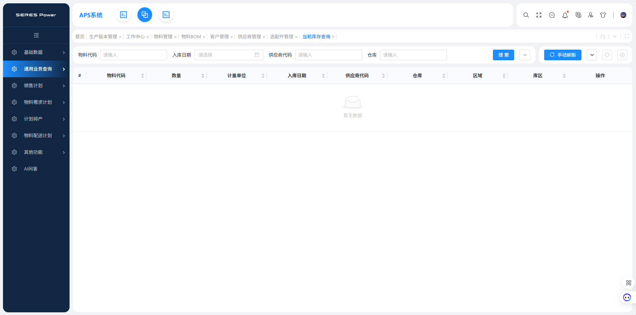Toggle fullscreen with the expand icon
The height and width of the screenshot is (315, 636).
539,15
